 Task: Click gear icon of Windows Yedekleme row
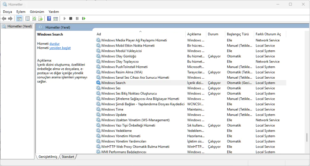(98, 131)
